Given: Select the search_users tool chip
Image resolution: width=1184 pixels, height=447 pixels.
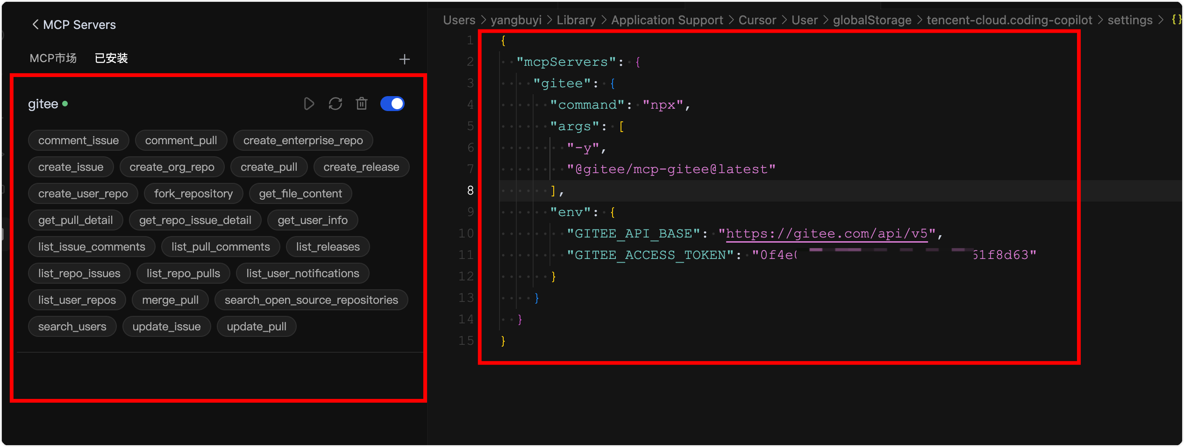Looking at the screenshot, I should [72, 327].
